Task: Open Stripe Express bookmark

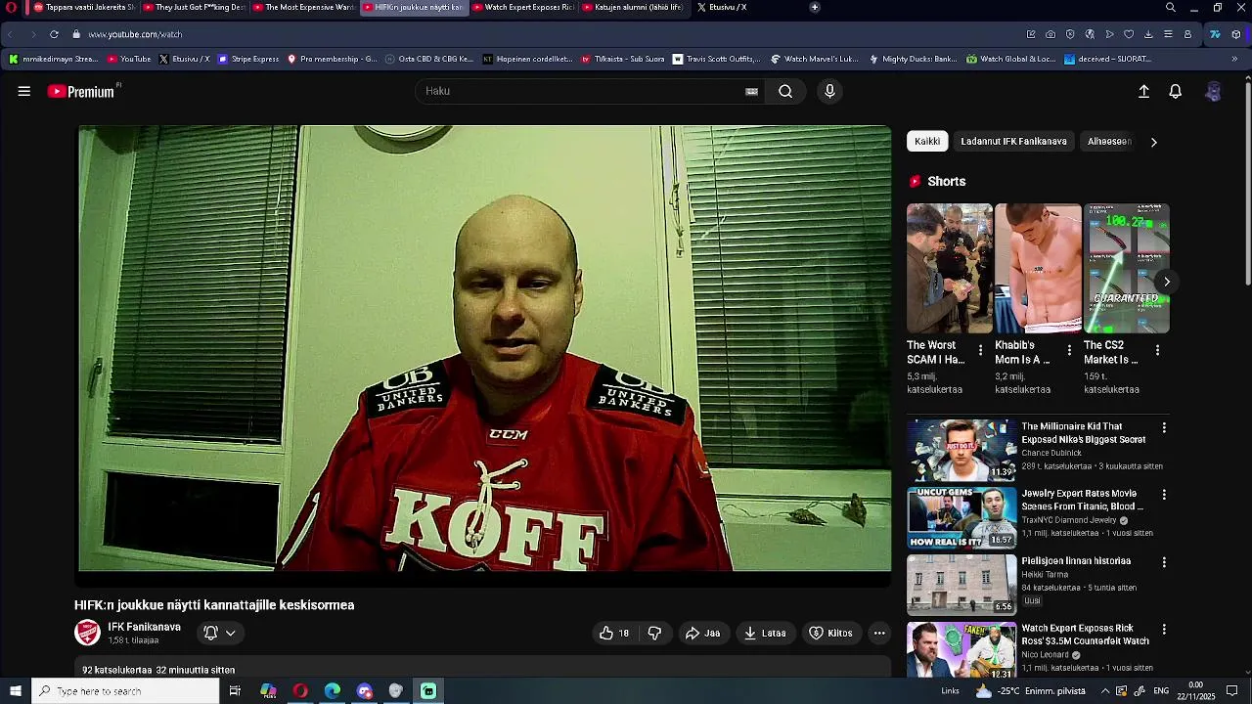Action: tap(248, 59)
